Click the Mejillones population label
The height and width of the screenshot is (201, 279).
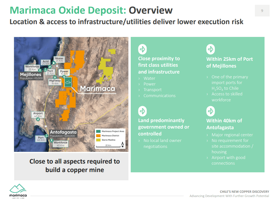[31, 76]
